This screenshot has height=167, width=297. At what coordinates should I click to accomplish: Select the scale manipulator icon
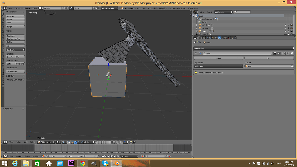(82, 142)
